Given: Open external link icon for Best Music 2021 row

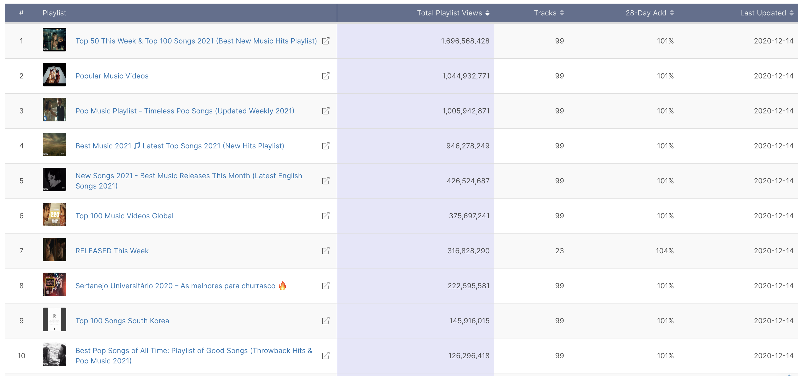Looking at the screenshot, I should click(325, 146).
